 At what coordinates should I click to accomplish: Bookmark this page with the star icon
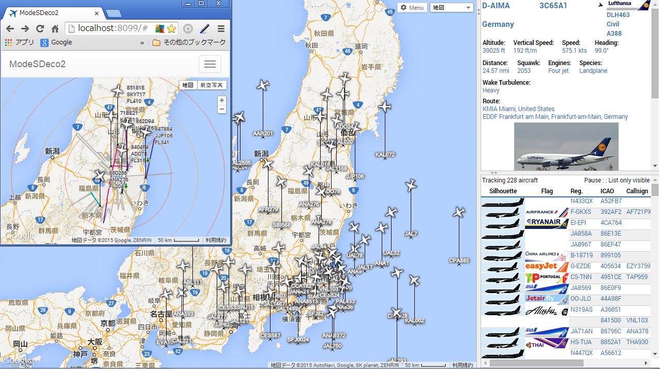[171, 28]
